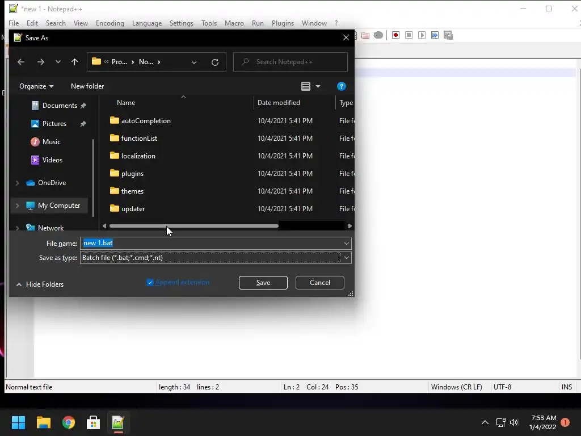Select the localization folder
Image resolution: width=581 pixels, height=436 pixels.
(138, 156)
